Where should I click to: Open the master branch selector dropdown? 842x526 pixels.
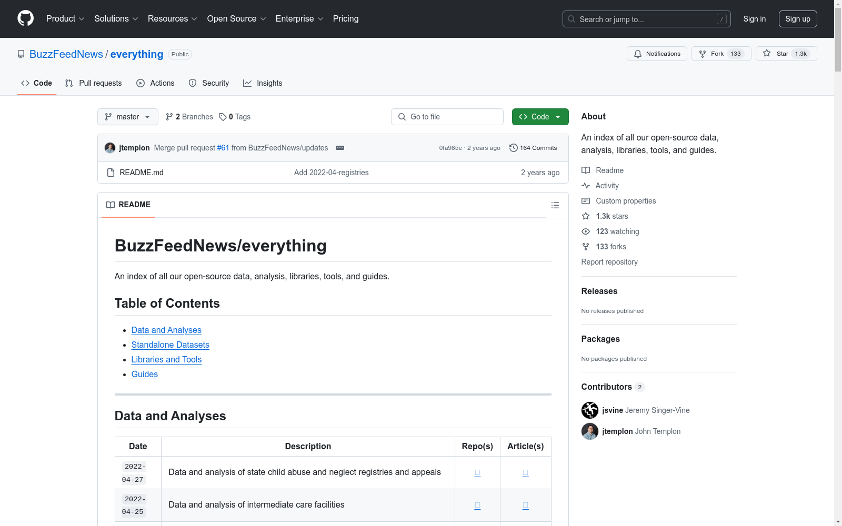pos(128,117)
